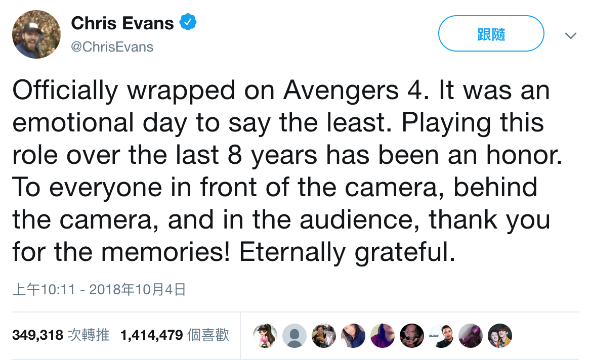Click the @ChrisEvans handle
Screen dimensions: 590x360
(112, 47)
